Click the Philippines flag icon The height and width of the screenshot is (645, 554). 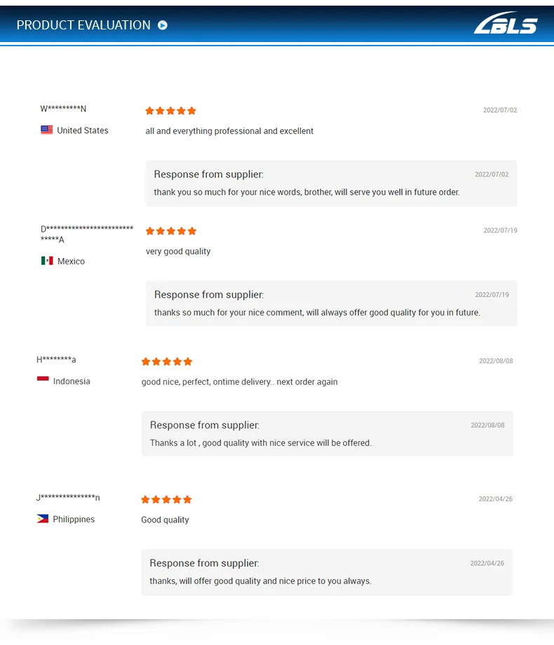point(43,519)
